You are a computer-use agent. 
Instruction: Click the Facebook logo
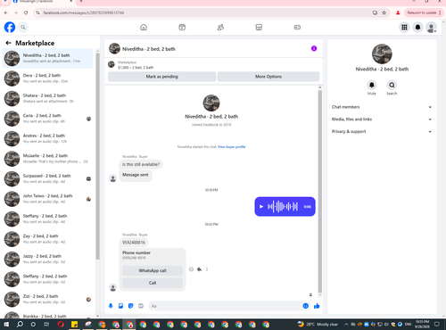[x=10, y=28]
